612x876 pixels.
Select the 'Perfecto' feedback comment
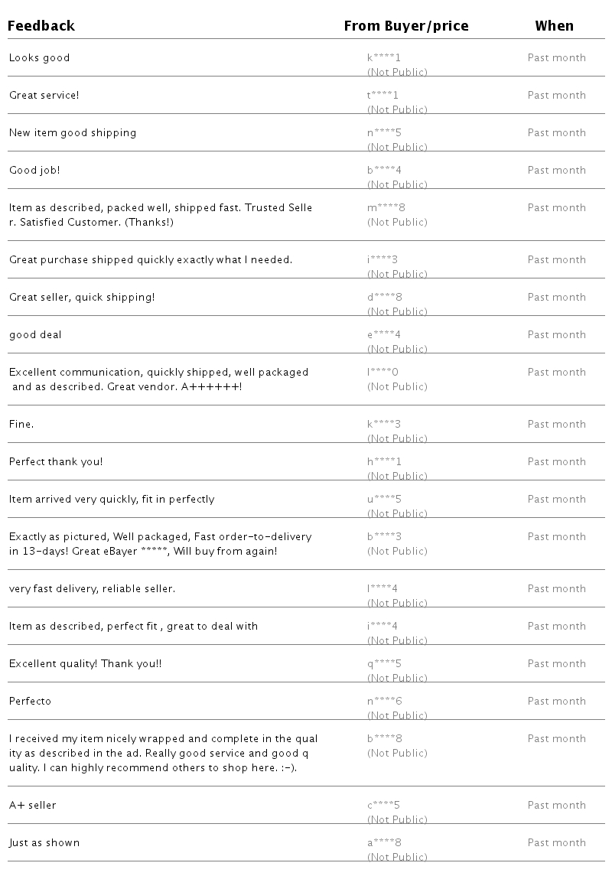coord(30,702)
